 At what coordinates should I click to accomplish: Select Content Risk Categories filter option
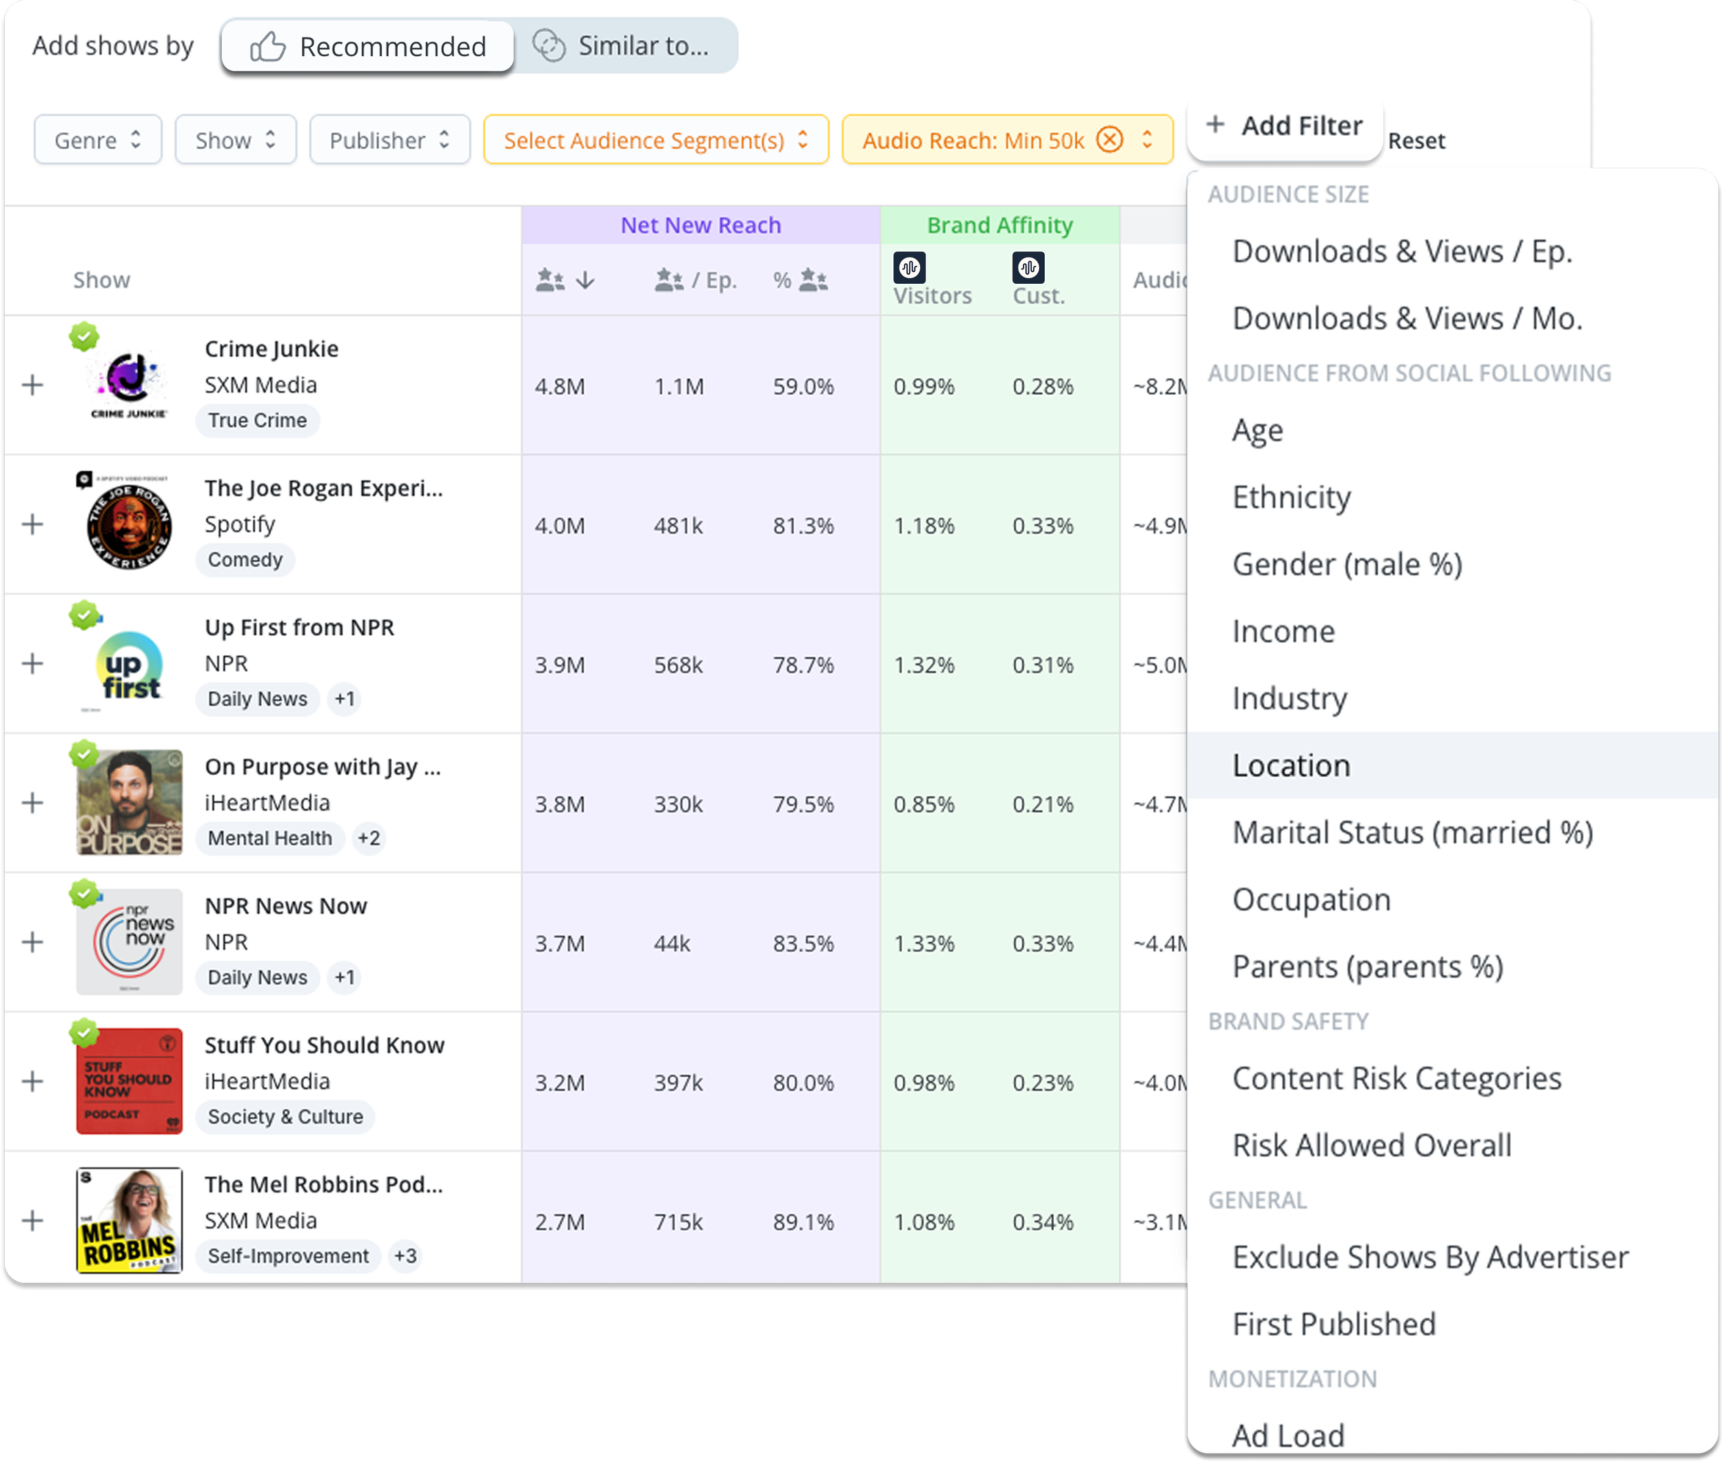(x=1396, y=1078)
